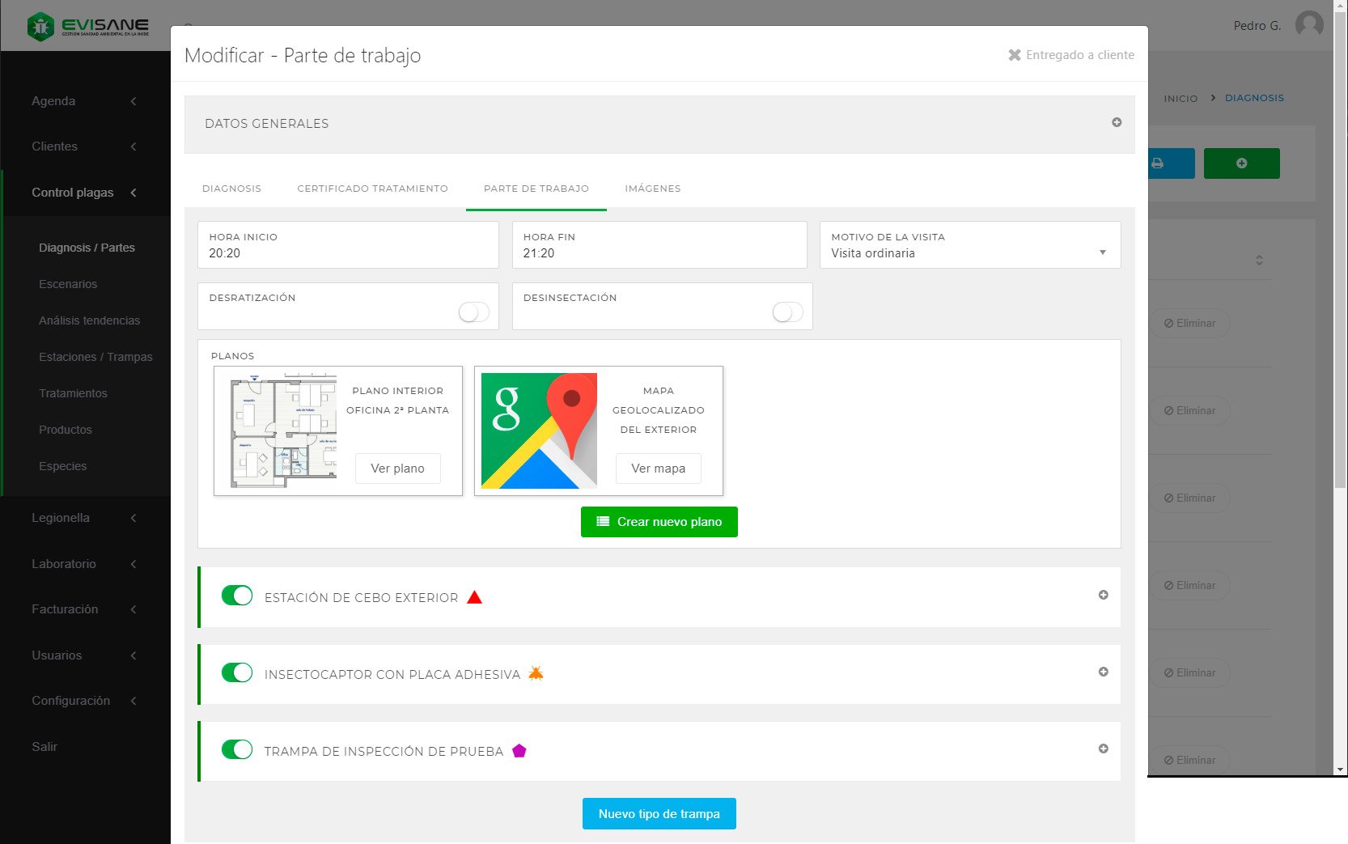Click the Entregado a cliente X icon
Viewport: 1348px width, 844px height.
tap(1014, 55)
